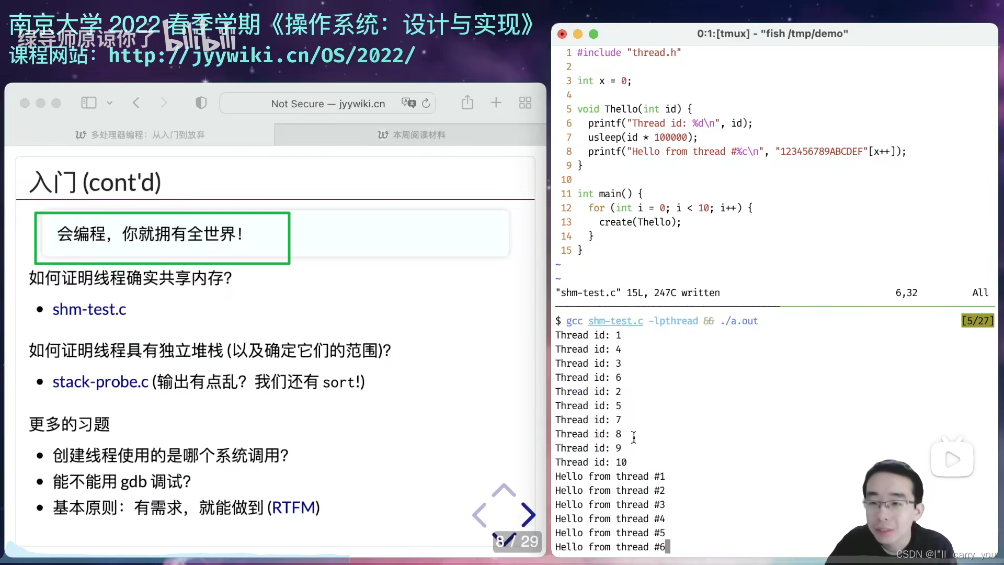The image size is (1004, 565).
Task: Click the address bar input field
Action: (x=328, y=104)
